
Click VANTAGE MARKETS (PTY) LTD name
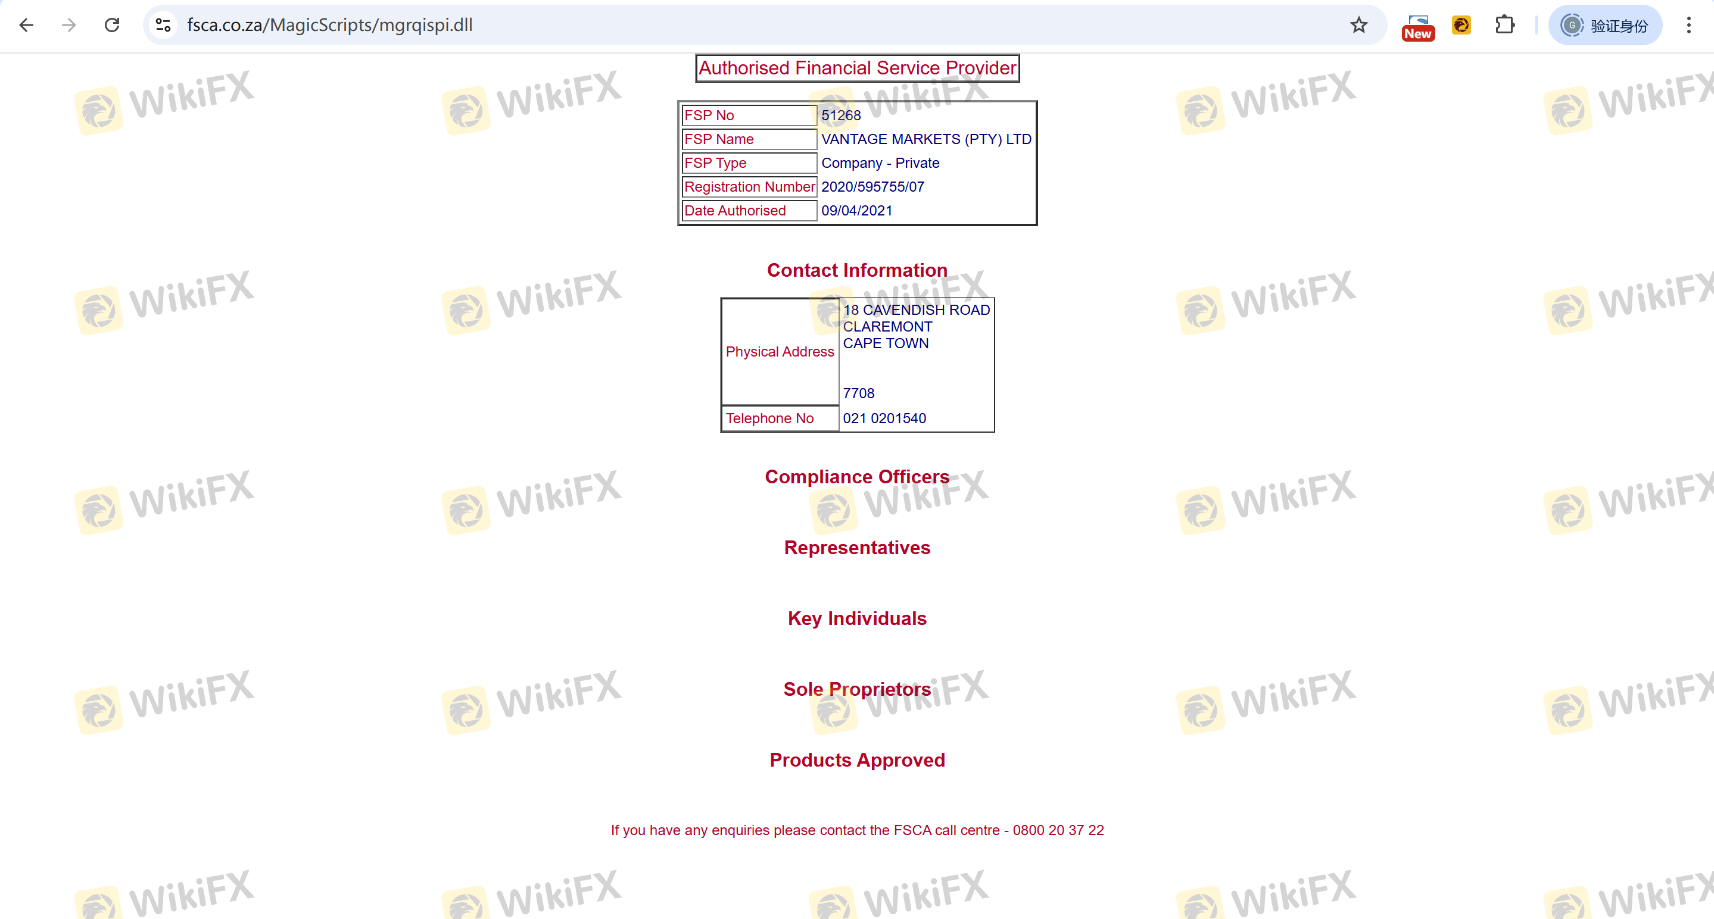(x=925, y=139)
